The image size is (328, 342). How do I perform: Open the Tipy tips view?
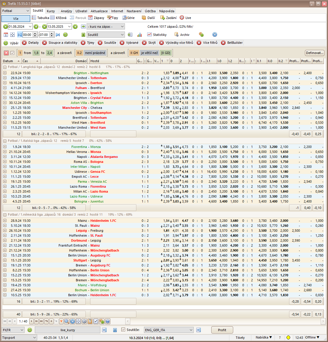pos(113,18)
